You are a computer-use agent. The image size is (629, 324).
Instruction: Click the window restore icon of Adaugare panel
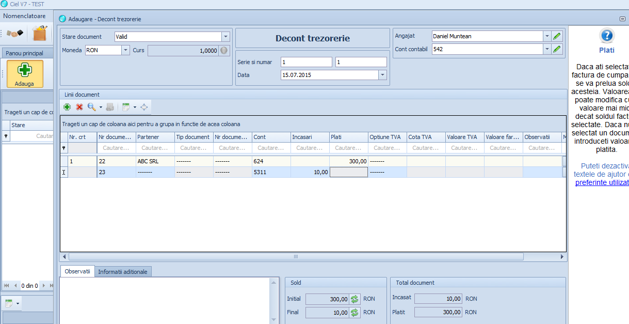click(623, 19)
